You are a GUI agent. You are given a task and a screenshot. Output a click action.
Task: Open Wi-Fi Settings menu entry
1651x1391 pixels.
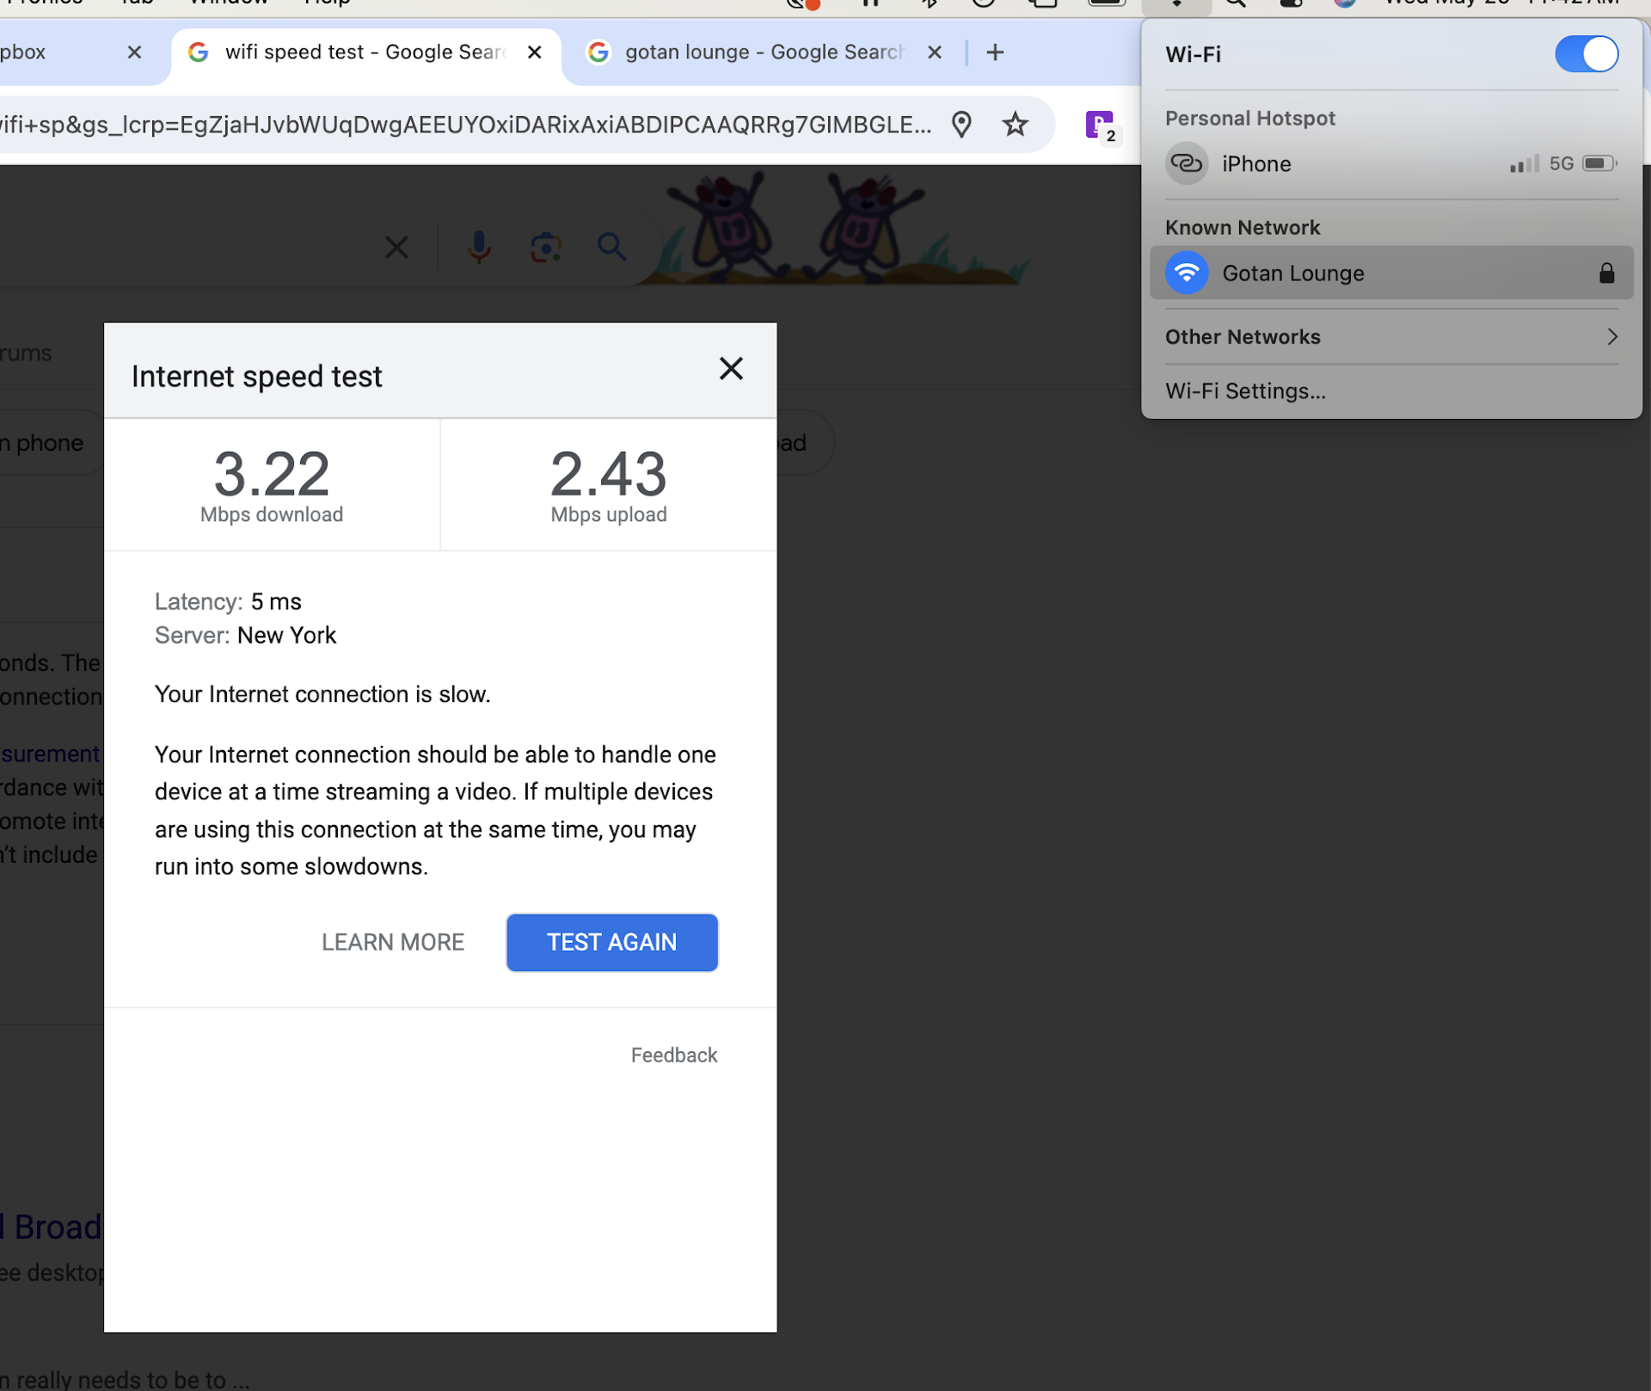[x=1245, y=391]
